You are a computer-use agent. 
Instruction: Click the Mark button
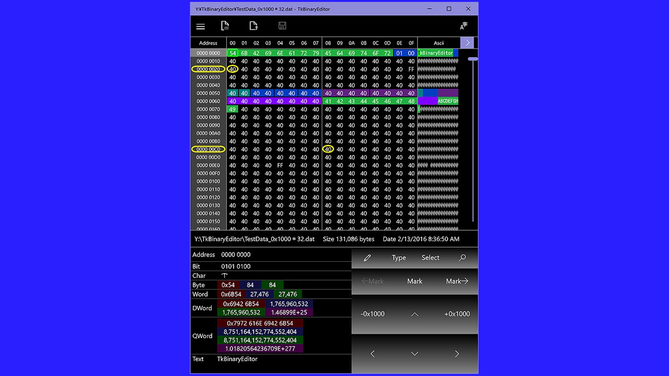pyautogui.click(x=414, y=281)
